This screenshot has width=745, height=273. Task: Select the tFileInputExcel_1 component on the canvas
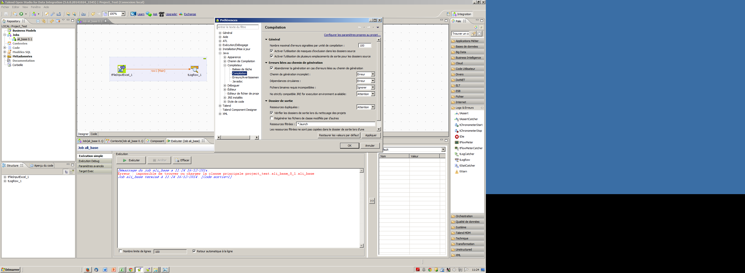[x=122, y=69]
